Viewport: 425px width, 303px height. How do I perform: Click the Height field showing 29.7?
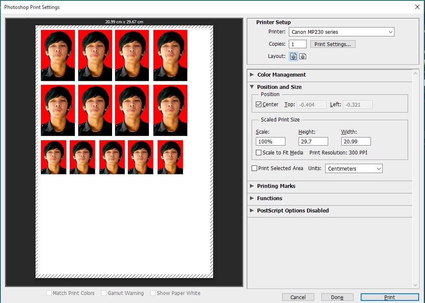coord(313,141)
